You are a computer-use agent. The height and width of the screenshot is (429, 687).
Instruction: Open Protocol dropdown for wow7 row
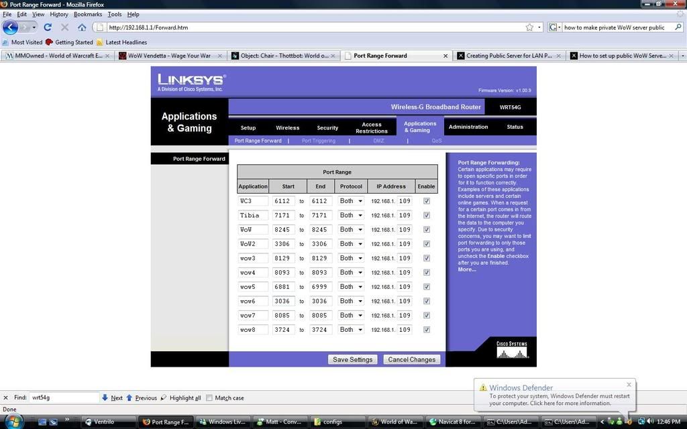click(x=350, y=315)
